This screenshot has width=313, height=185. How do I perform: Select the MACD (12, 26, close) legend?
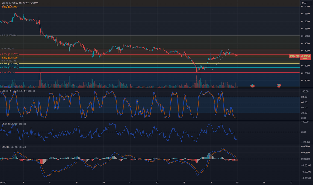[13, 147]
